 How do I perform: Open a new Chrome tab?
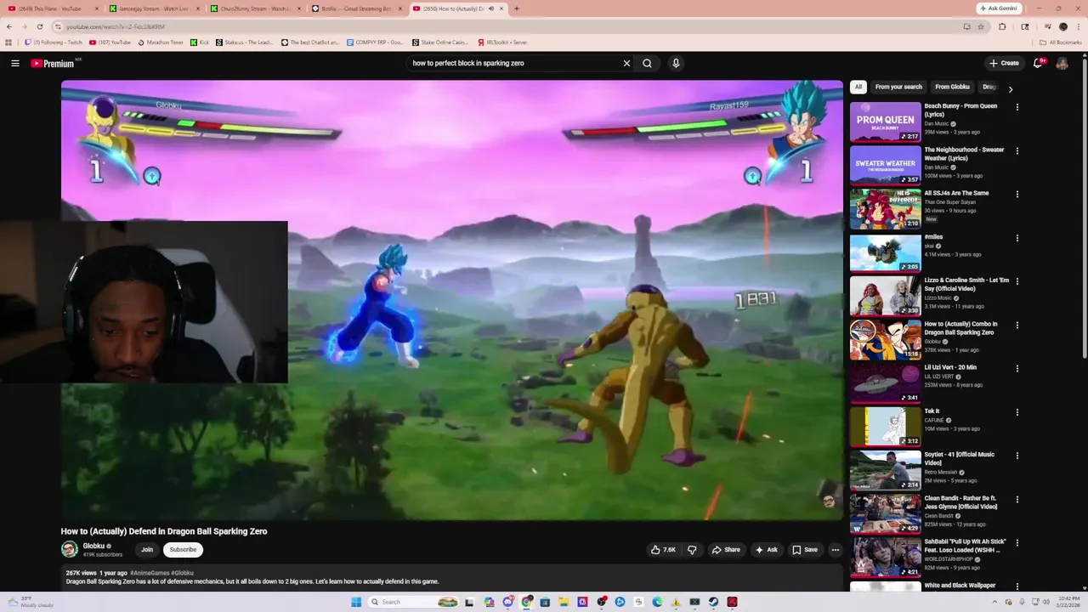(516, 8)
